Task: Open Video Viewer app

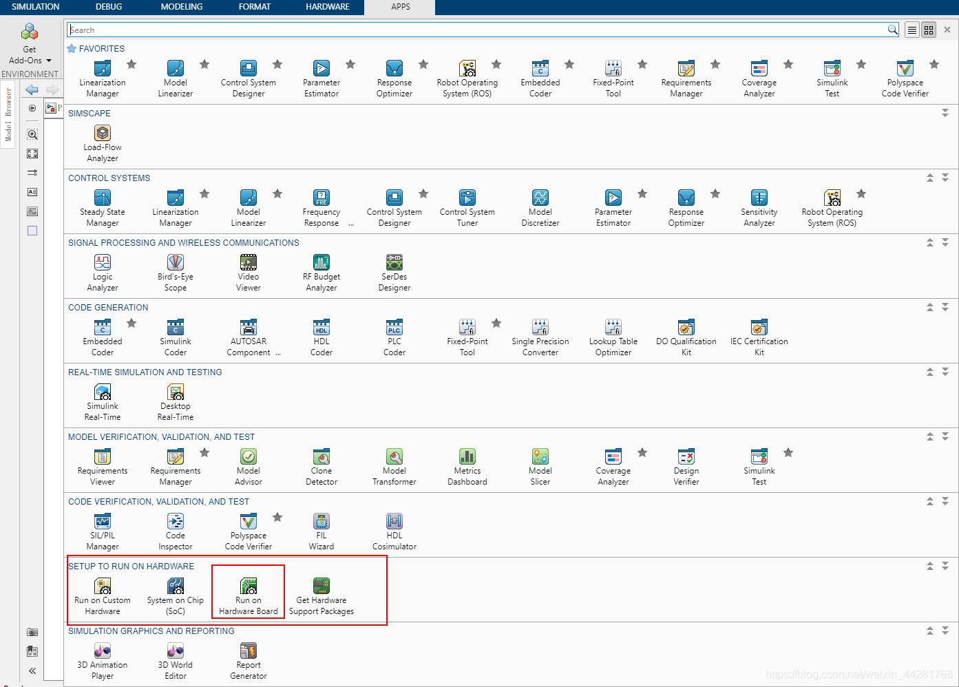Action: [249, 273]
